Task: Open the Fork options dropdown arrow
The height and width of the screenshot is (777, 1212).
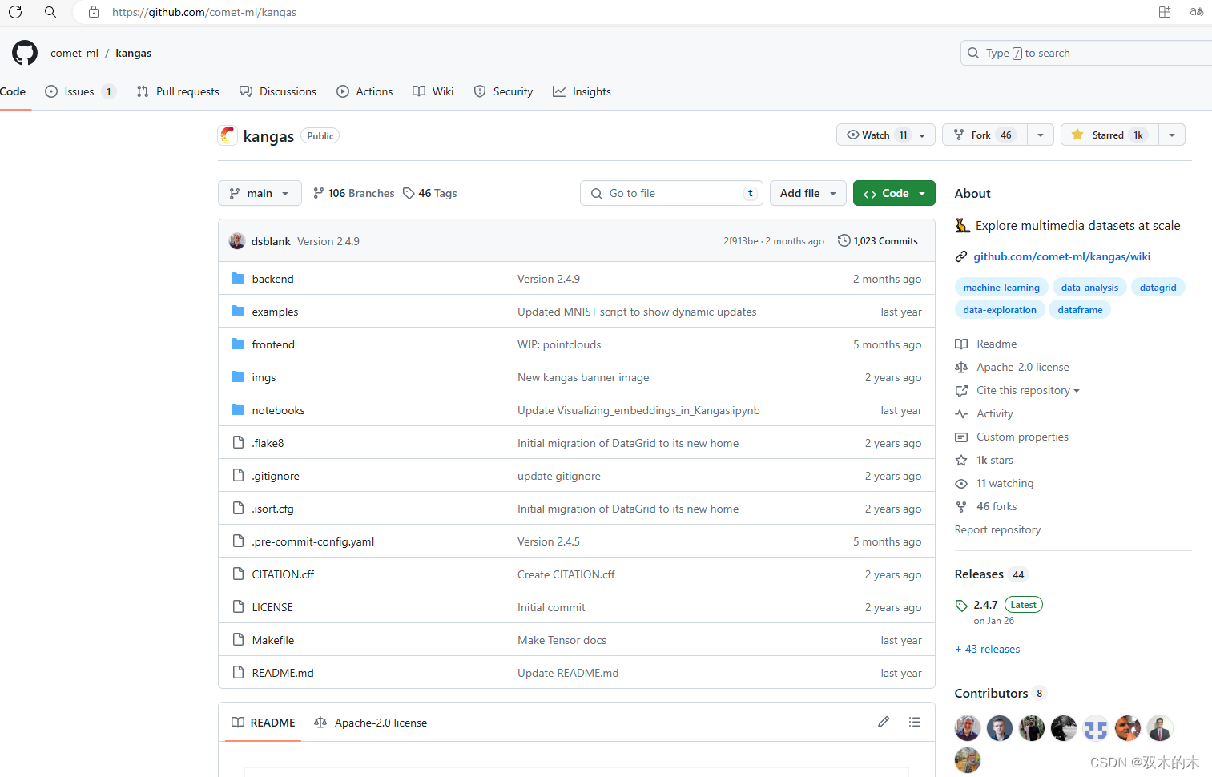Action: pos(1041,135)
